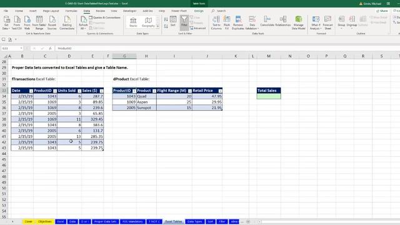
Task: Click the Ungroup outline icon
Action: [x=352, y=22]
